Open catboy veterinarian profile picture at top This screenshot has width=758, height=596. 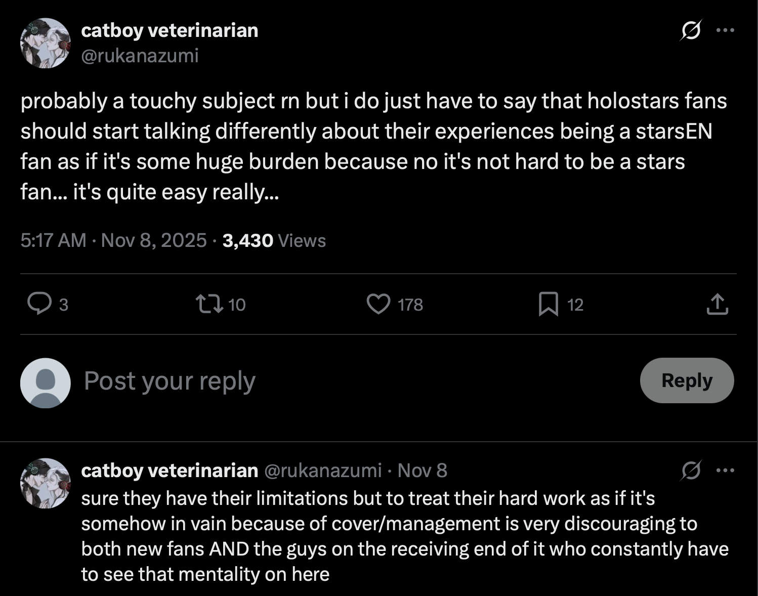[x=45, y=43]
